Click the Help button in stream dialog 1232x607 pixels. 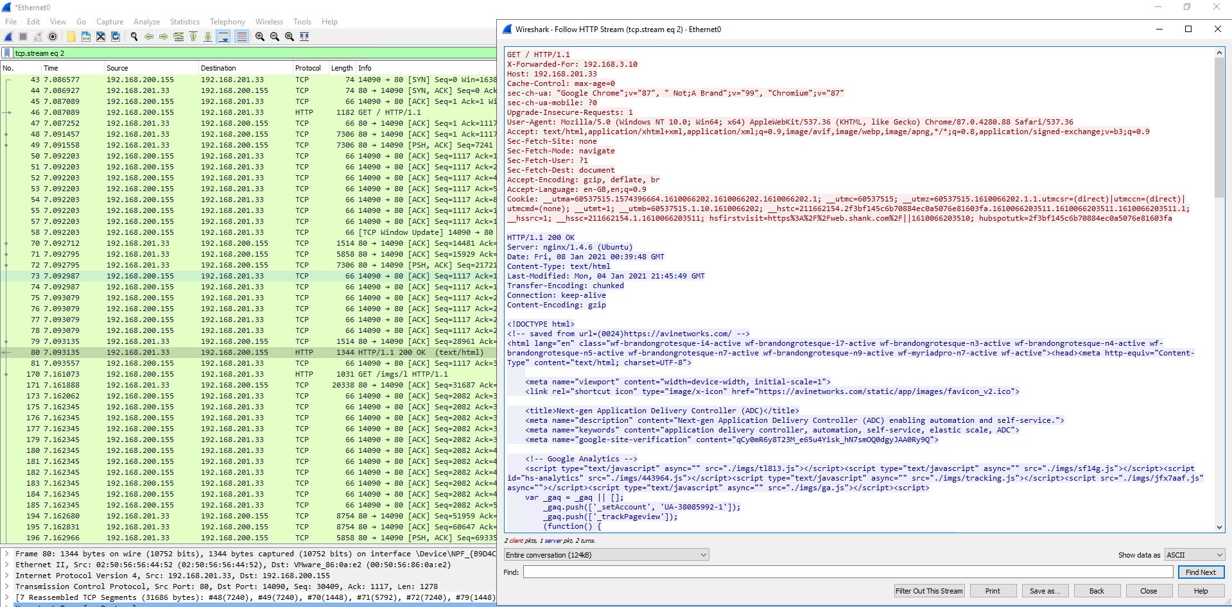click(x=1201, y=591)
